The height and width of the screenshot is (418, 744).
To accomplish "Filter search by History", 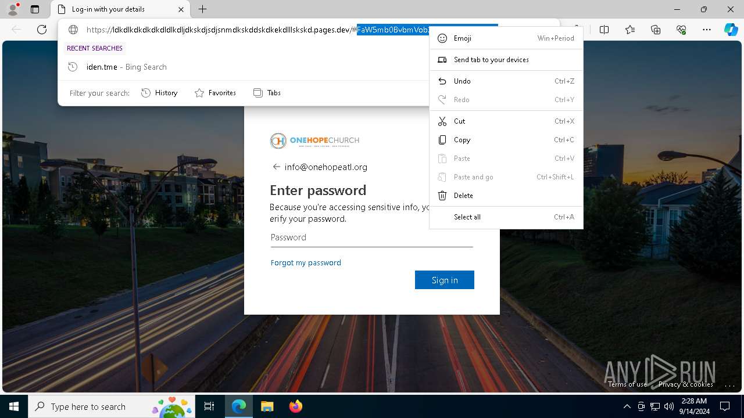I will click(x=159, y=93).
